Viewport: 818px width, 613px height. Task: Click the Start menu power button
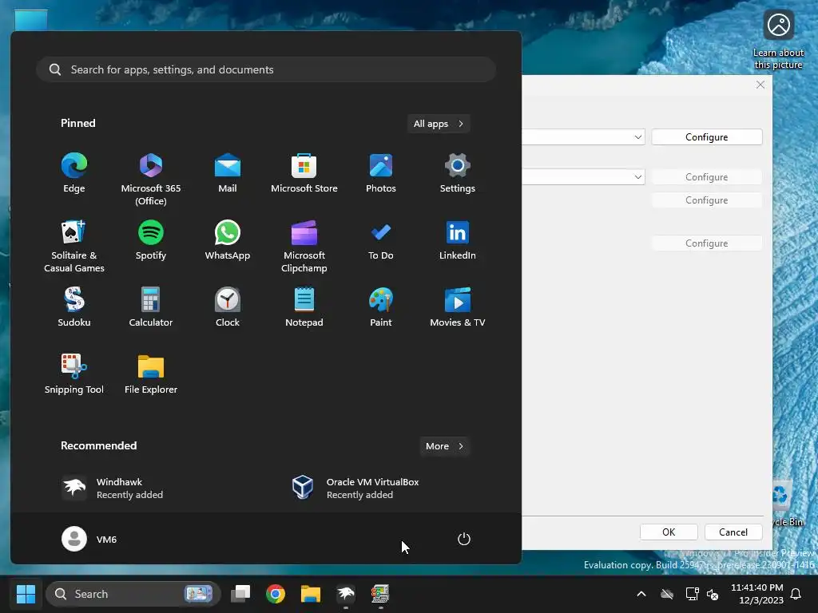464,539
